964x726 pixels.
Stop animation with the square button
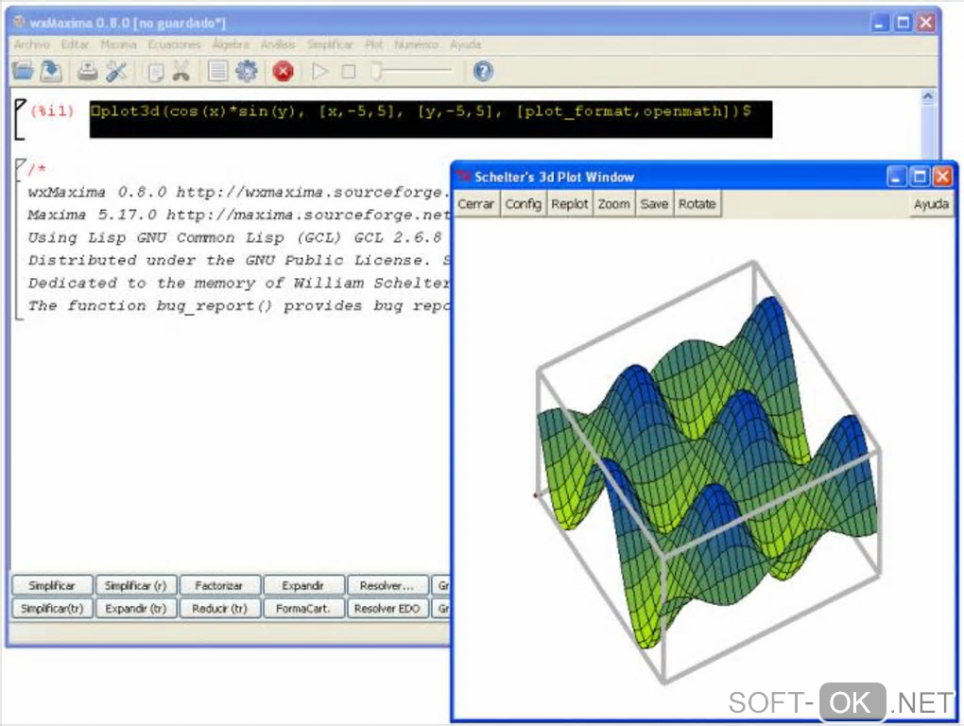(349, 72)
